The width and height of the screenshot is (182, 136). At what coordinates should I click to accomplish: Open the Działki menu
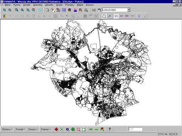tap(27, 5)
